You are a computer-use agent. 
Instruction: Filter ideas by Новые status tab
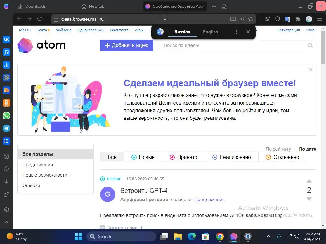point(143,157)
